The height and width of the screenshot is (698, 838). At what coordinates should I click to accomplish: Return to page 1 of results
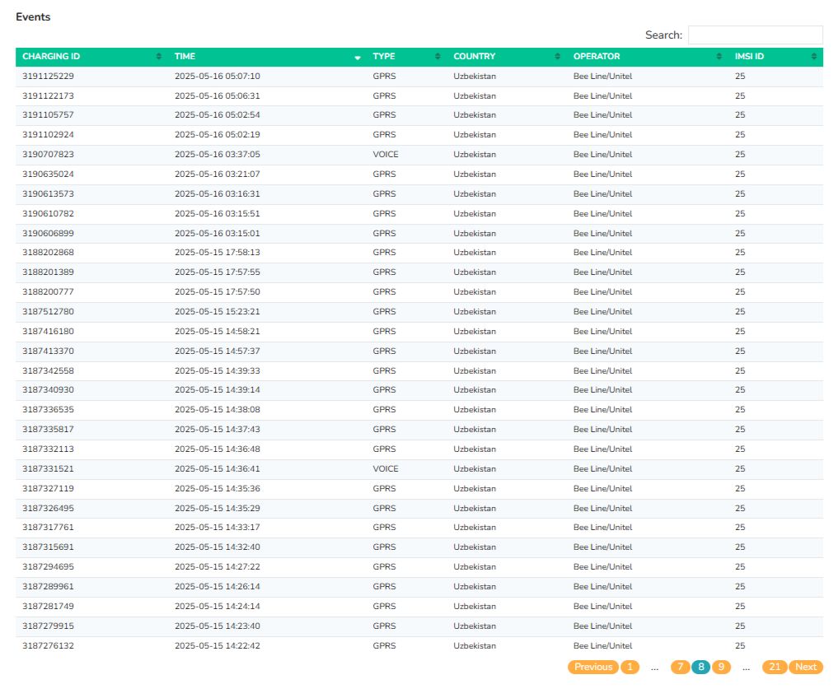coord(630,667)
